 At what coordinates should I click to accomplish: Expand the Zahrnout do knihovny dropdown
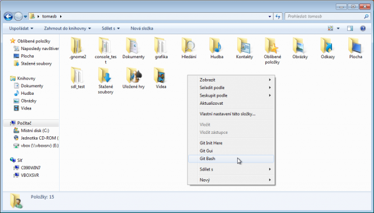tap(68, 29)
